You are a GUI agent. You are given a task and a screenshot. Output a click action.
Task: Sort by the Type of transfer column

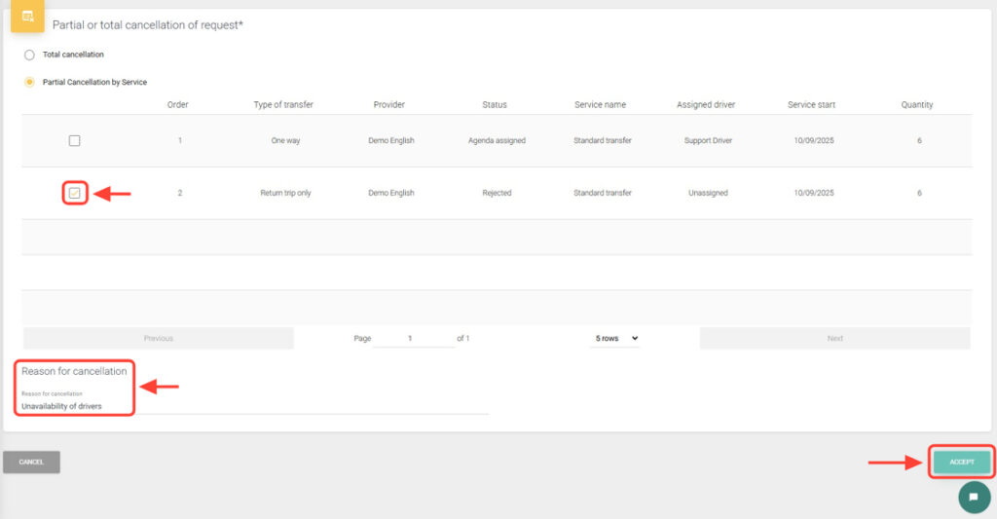(283, 105)
